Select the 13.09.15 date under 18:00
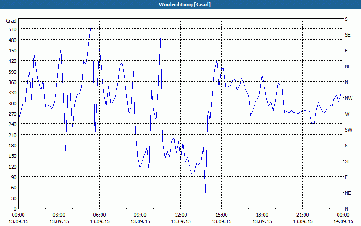The height and width of the screenshot is (226, 361). point(262,221)
